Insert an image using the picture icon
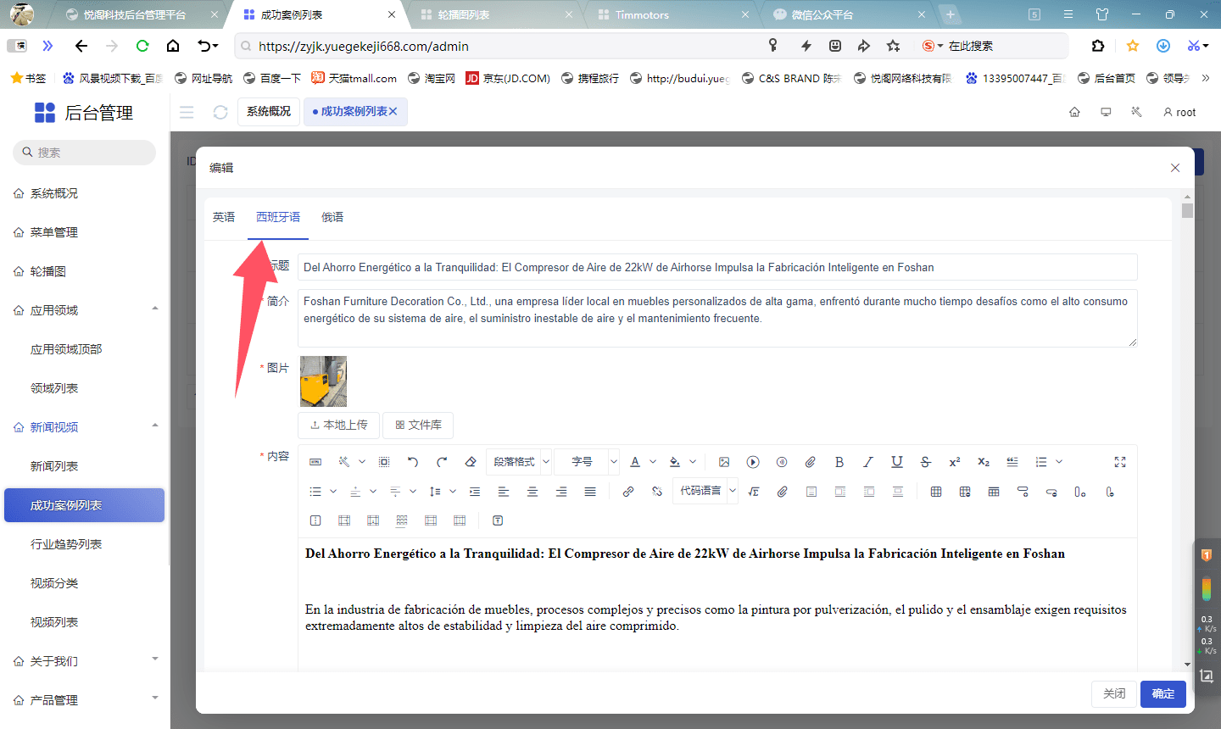The image size is (1221, 729). (724, 462)
